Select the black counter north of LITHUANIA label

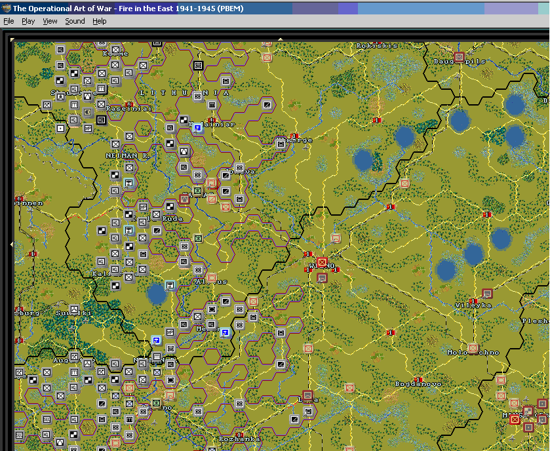click(198, 66)
